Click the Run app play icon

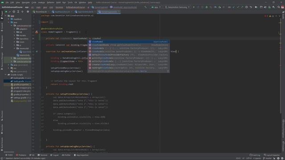[194, 7]
